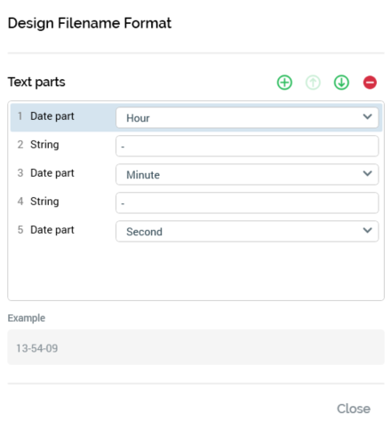Expand Second dropdown via chevron arrow
Viewport: 391px width, 429px height.
(x=367, y=230)
